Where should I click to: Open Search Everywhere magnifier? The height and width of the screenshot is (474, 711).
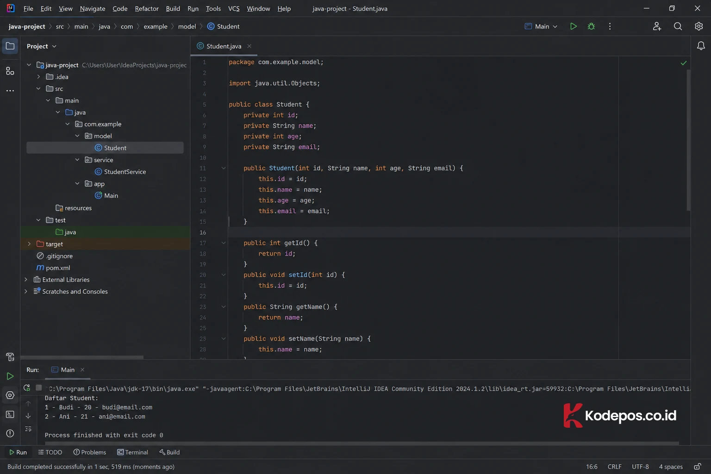[x=678, y=26]
